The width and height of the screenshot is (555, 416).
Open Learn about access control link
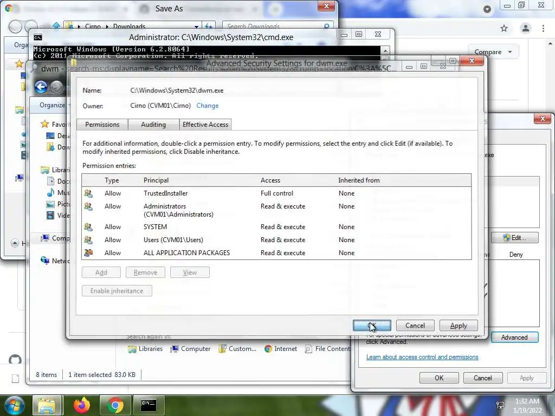tap(422, 357)
